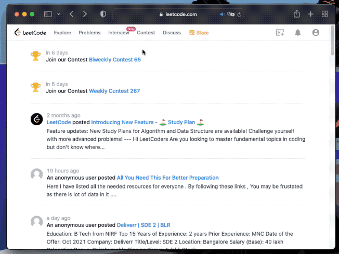
Task: Open the Contest menu item
Action: [x=146, y=33]
